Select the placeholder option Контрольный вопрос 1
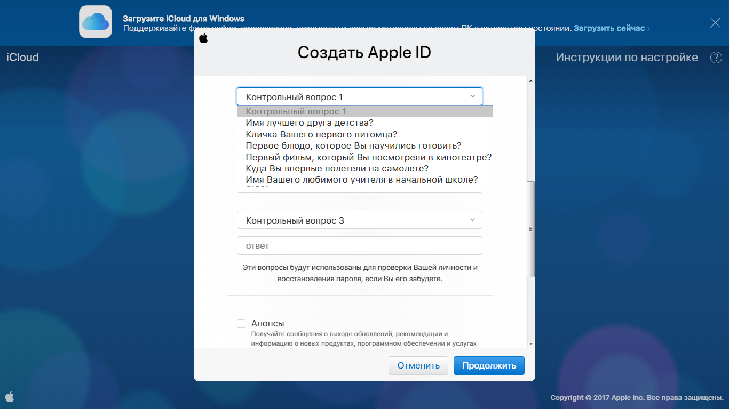 point(365,112)
